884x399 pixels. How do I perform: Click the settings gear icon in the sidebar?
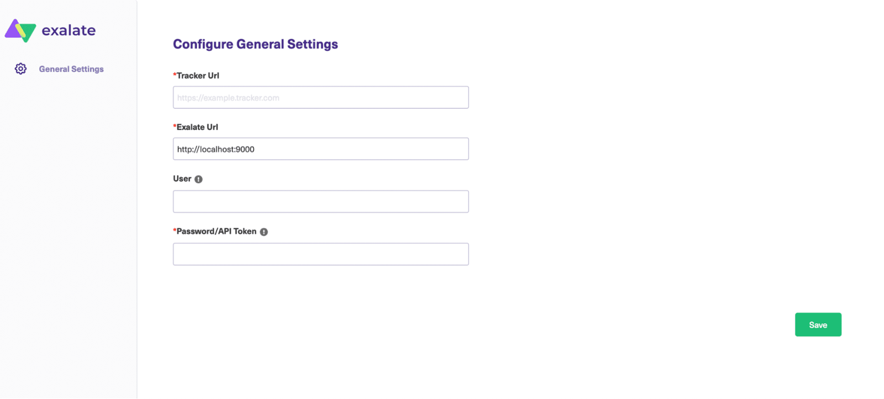tap(20, 69)
